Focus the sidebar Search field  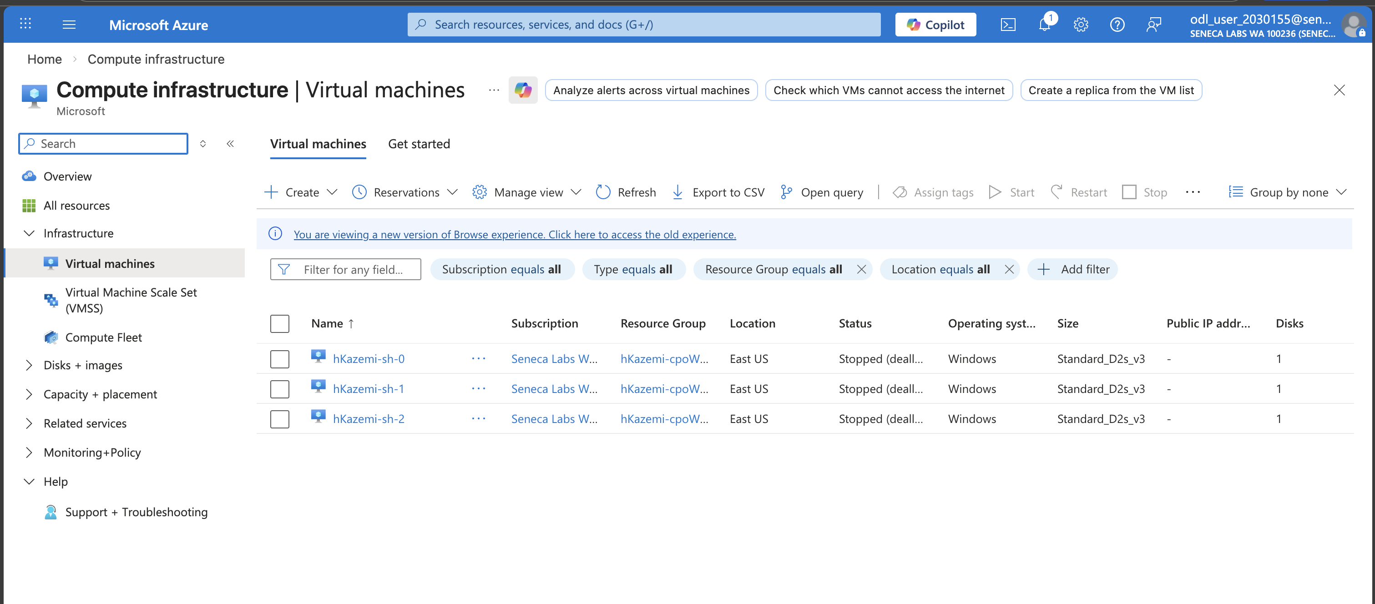[x=103, y=144]
